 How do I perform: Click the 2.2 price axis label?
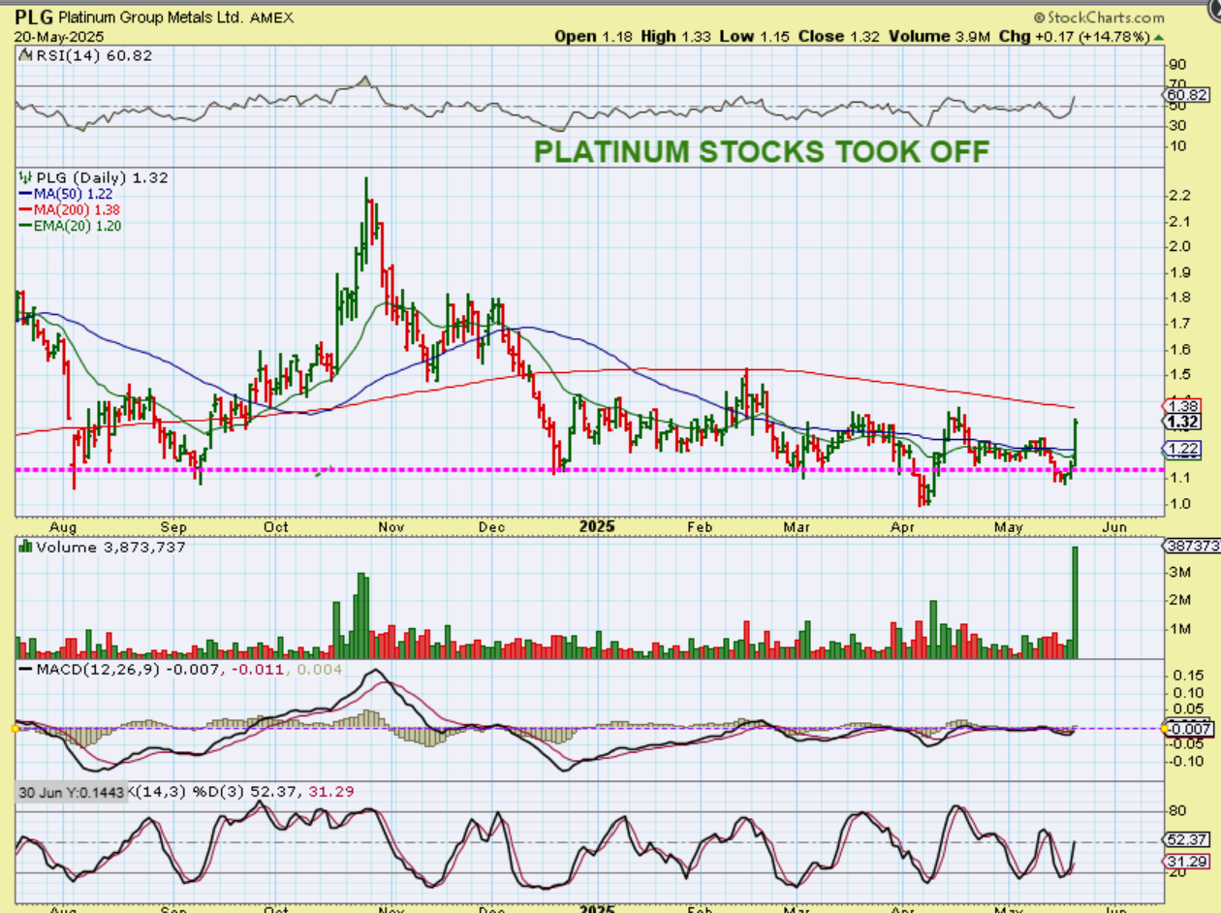coord(1180,196)
